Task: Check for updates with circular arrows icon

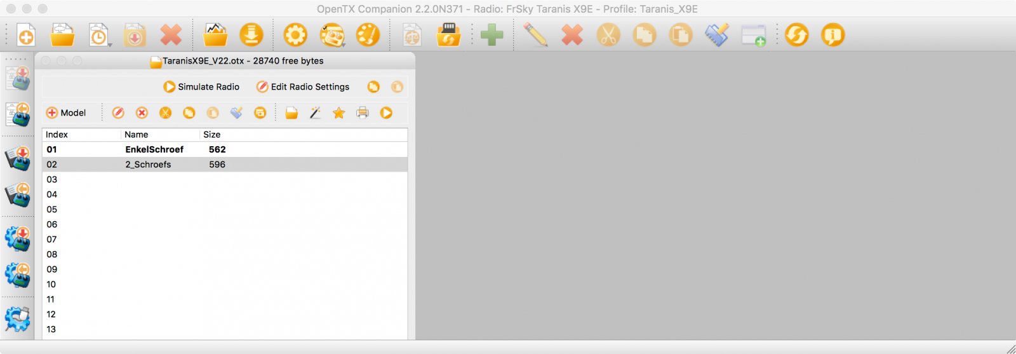Action: [797, 35]
